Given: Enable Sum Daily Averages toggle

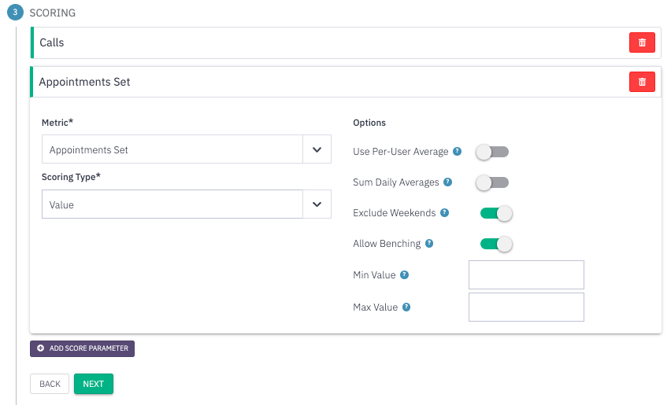Looking at the screenshot, I should tap(492, 183).
